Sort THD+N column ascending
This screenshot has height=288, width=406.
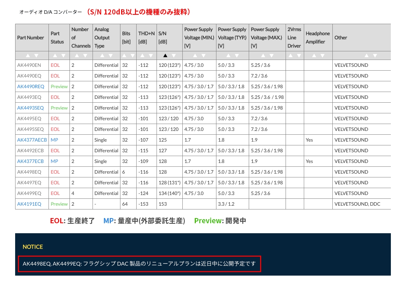click(x=142, y=55)
